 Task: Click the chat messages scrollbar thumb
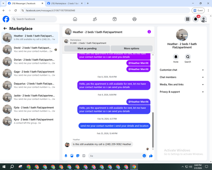(153, 130)
